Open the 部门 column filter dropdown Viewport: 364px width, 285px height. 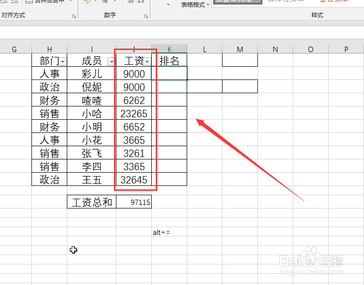tap(63, 62)
